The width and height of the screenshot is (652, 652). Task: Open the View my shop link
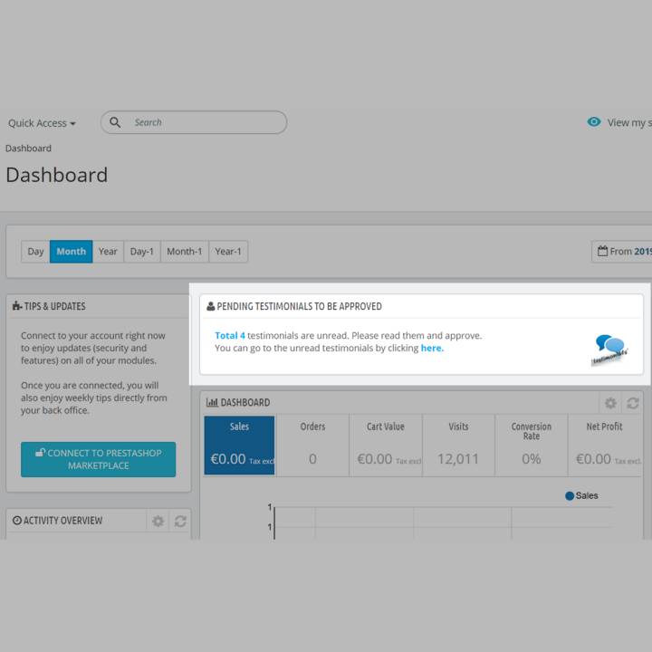pos(629,122)
